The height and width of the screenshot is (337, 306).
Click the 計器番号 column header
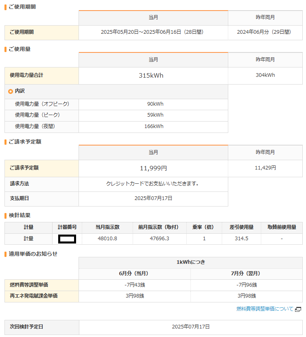(x=67, y=227)
